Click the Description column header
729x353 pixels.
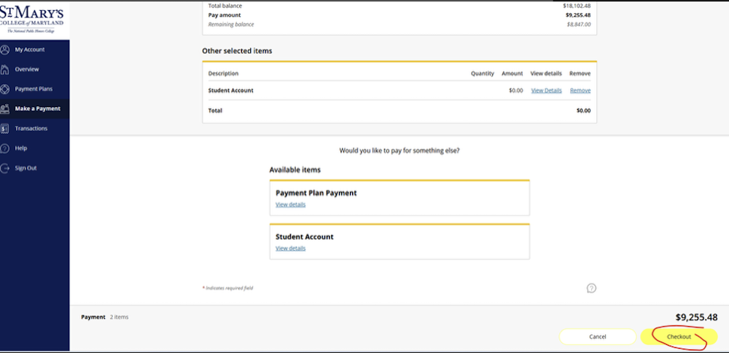[x=223, y=74]
